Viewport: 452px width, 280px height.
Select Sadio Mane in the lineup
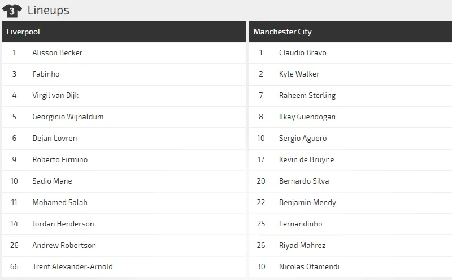coord(52,181)
